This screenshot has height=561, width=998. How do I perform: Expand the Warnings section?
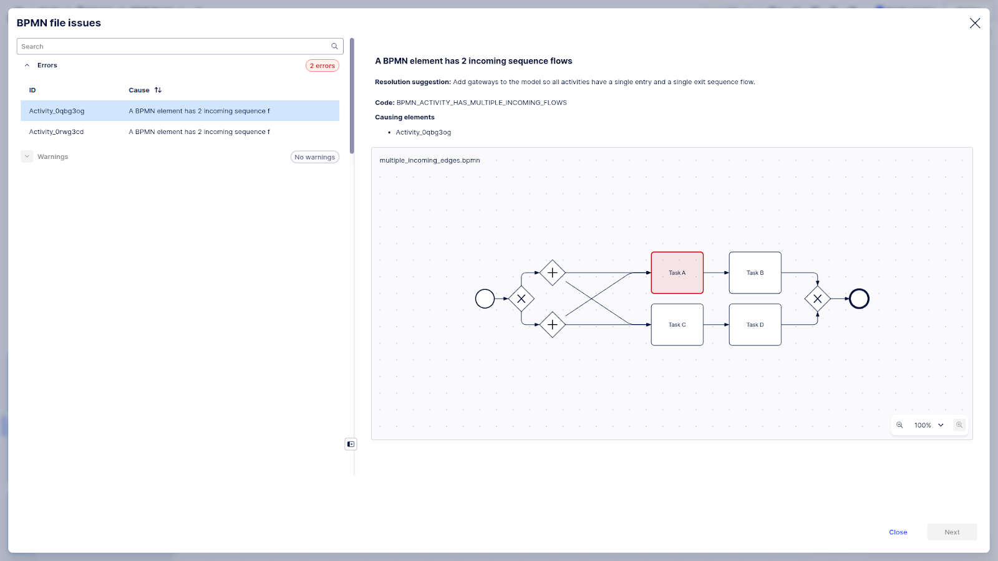click(27, 156)
